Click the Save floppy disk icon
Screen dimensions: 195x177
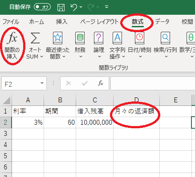[61, 7]
